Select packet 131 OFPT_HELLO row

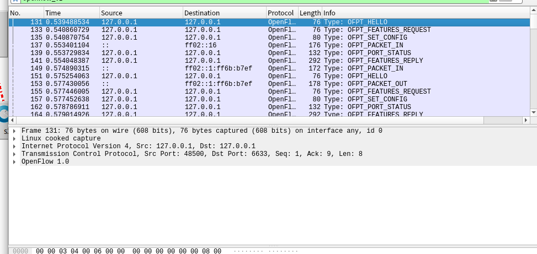[269, 22]
